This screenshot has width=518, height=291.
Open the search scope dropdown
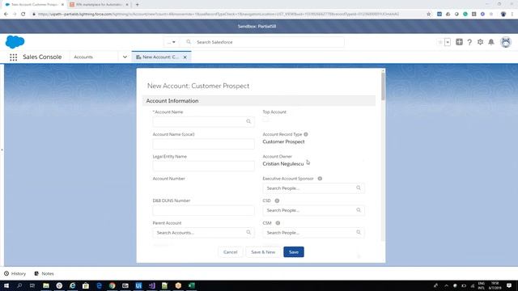[171, 42]
